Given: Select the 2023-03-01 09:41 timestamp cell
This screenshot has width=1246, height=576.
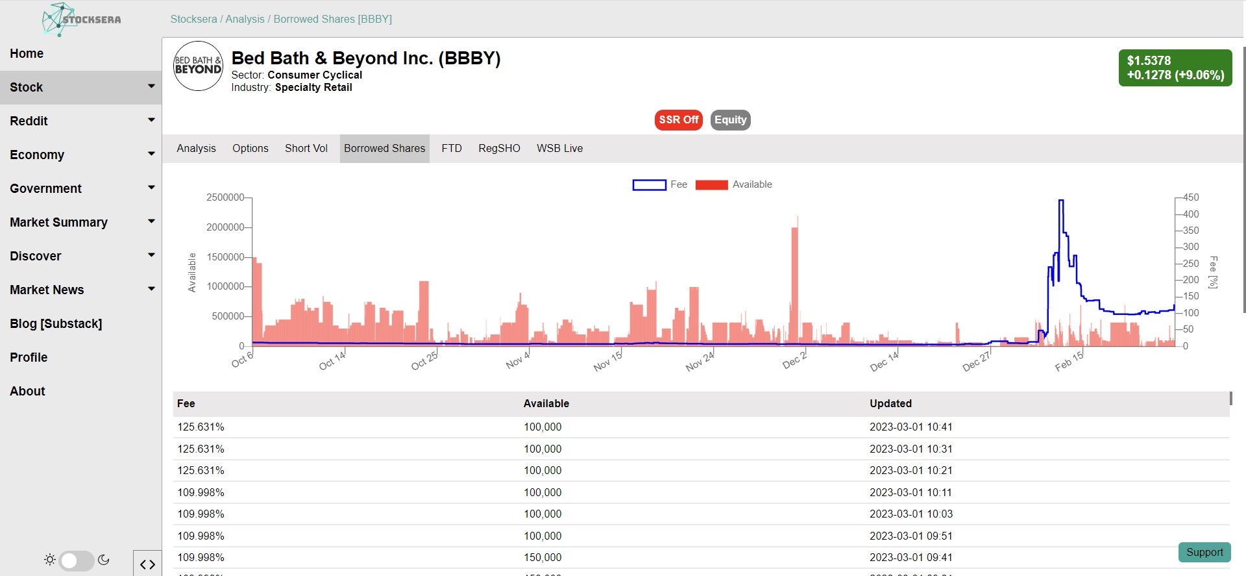Looking at the screenshot, I should click(911, 557).
